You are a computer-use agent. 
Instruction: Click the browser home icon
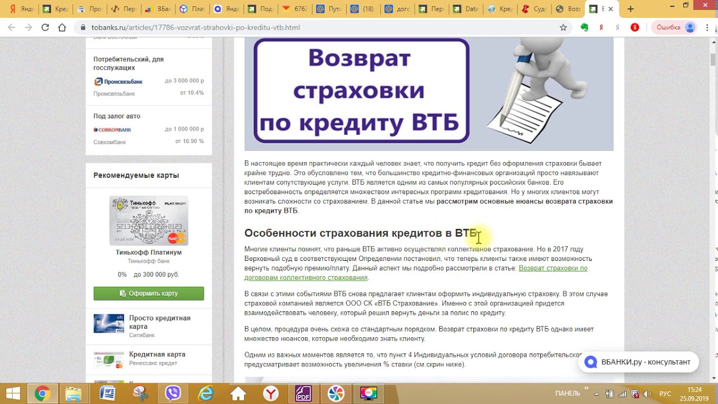pos(62,27)
